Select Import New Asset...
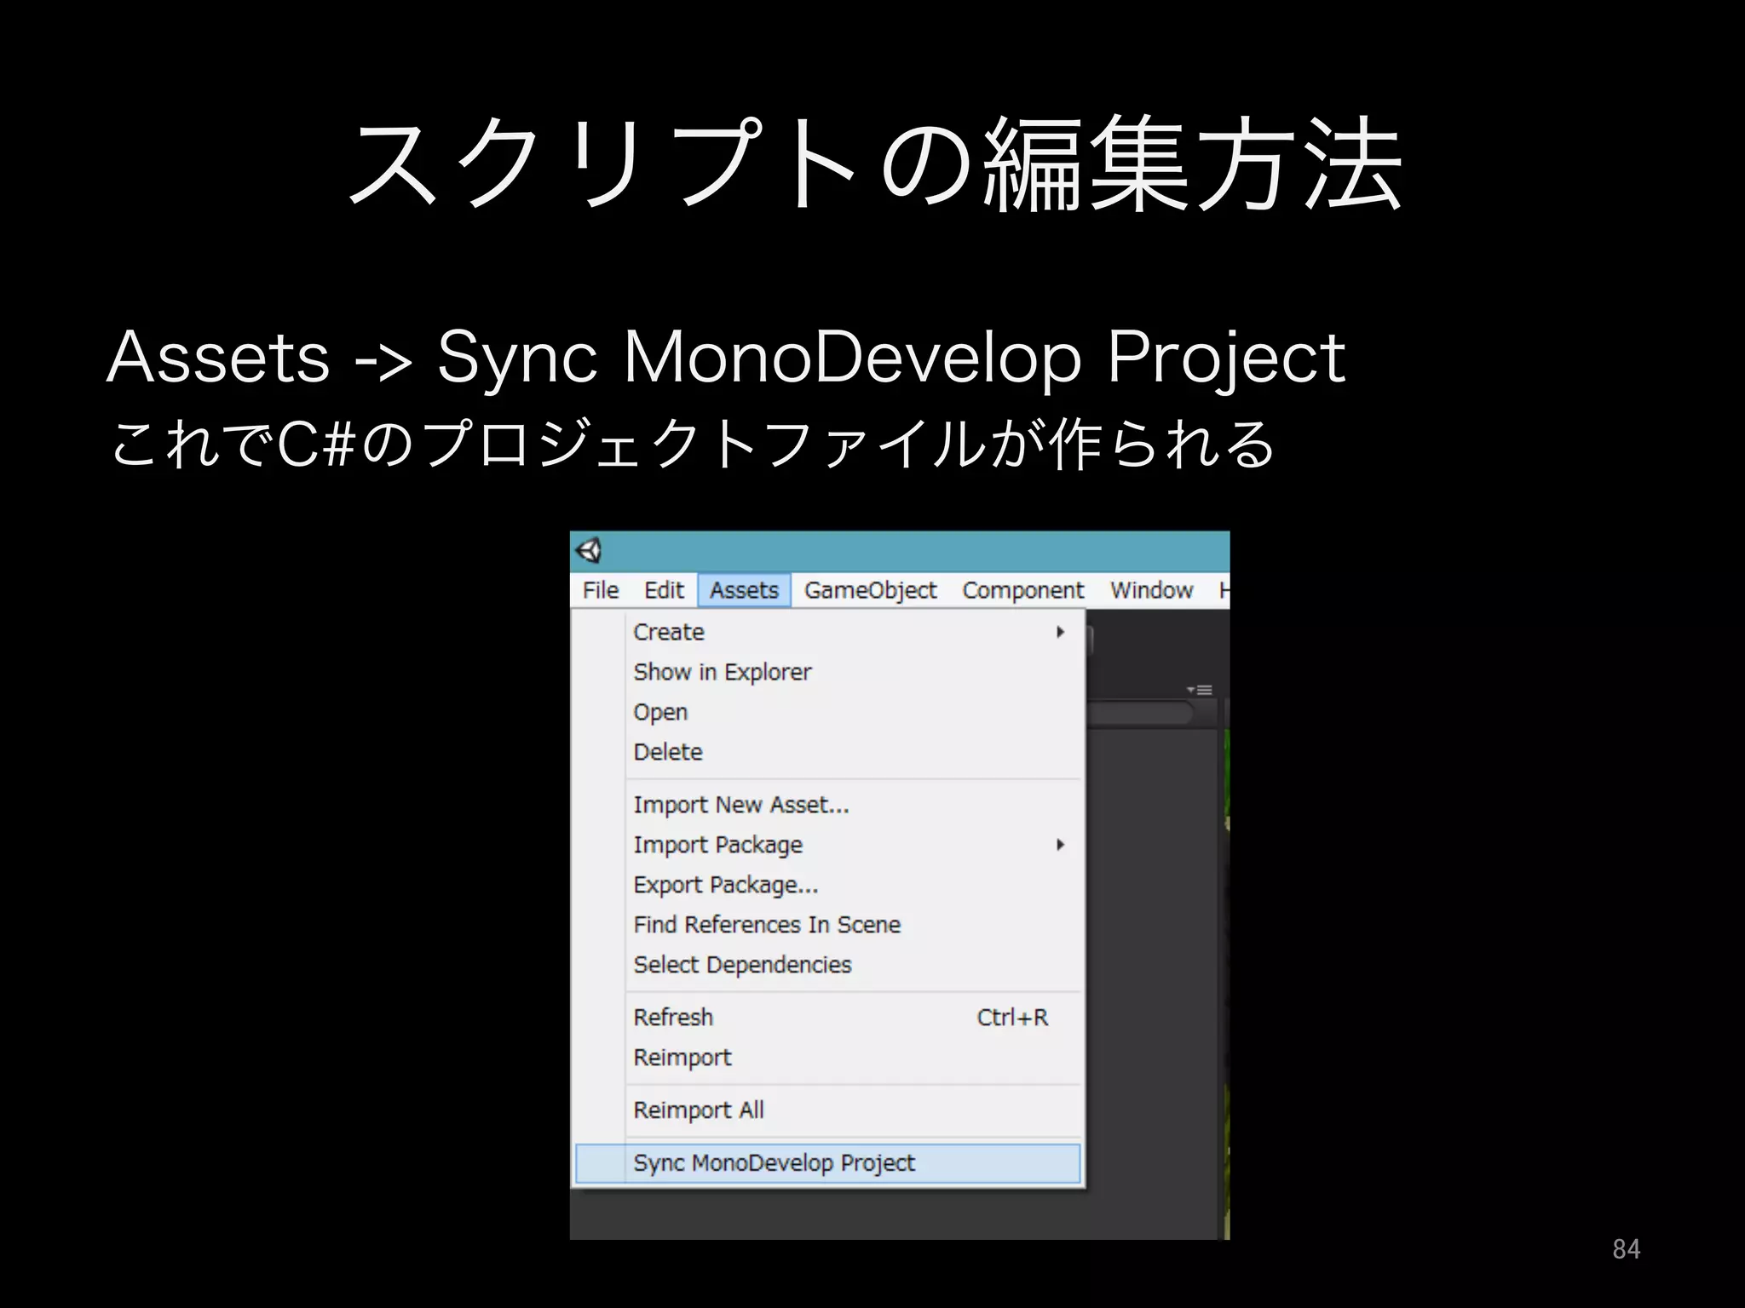 (x=828, y=805)
